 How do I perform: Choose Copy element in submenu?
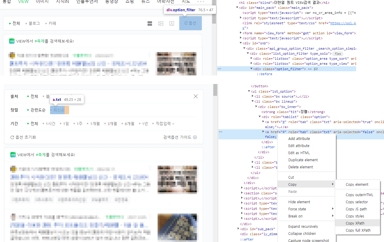point(357,184)
